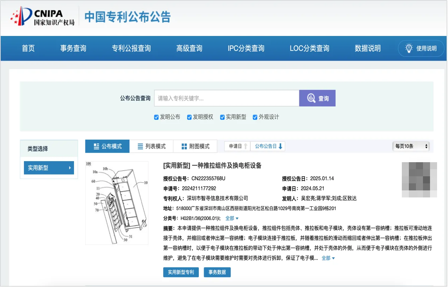Toggle the 外观设计 checkbox off
Image resolution: width=448 pixels, height=287 pixels.
coord(255,117)
